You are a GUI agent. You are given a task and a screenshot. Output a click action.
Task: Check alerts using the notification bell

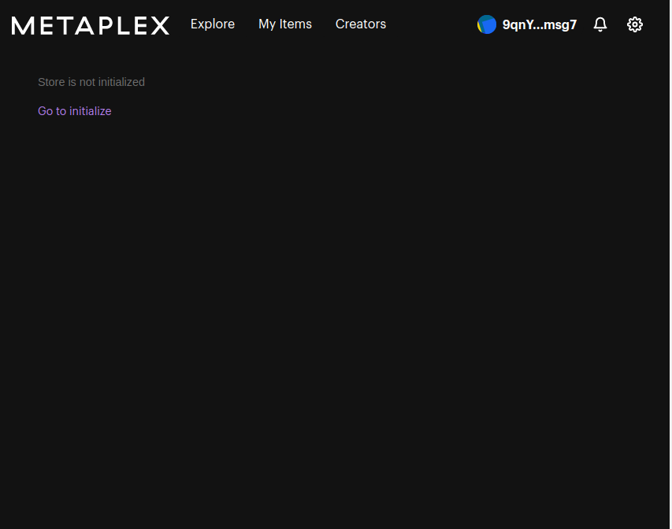click(x=600, y=24)
